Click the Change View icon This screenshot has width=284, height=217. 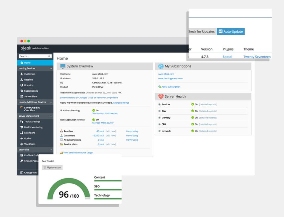(x=22, y=173)
